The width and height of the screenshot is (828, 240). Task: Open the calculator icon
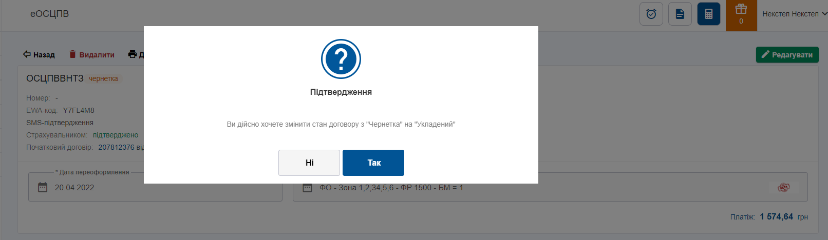coord(709,14)
